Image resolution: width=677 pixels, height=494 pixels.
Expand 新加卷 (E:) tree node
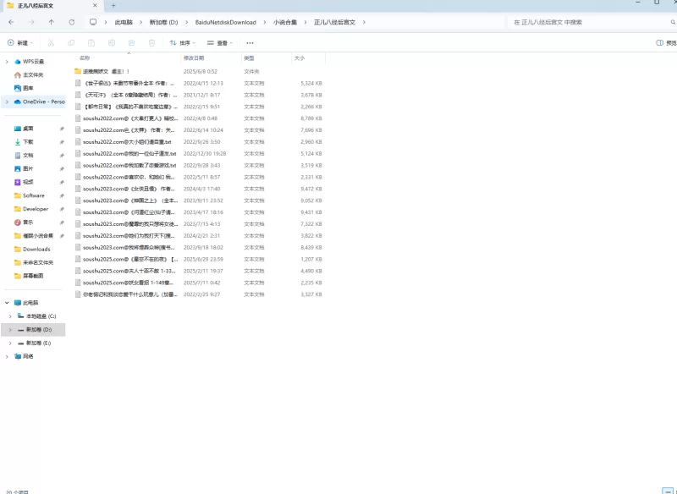click(x=10, y=343)
